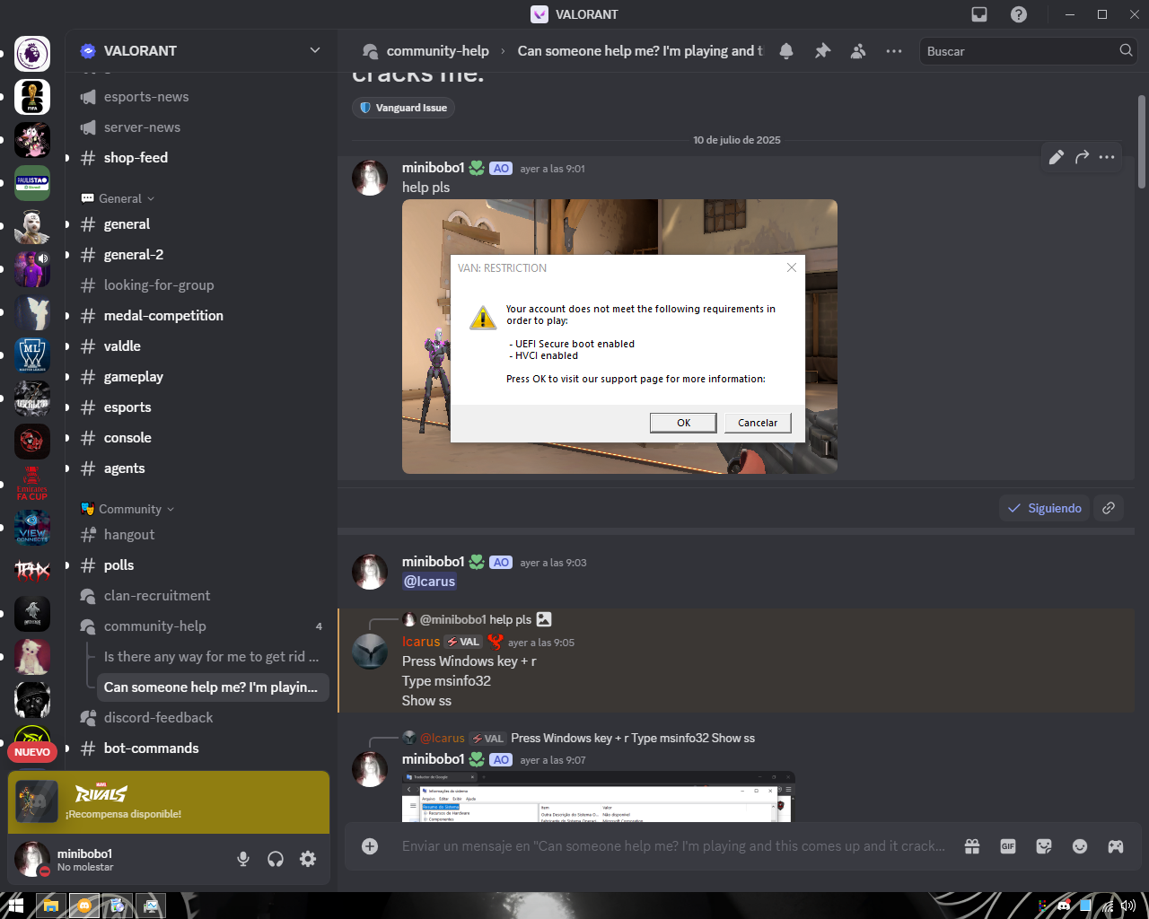Open Icarus user profile name
1149x919 pixels.
[x=421, y=642]
